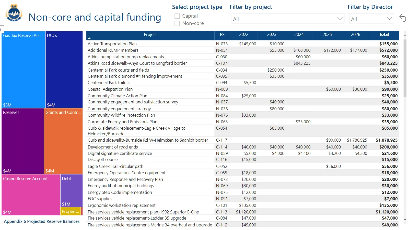Select the yellow Property treemap tile

coord(71,211)
